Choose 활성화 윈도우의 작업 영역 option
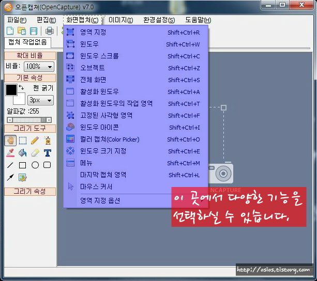 pyautogui.click(x=135, y=103)
